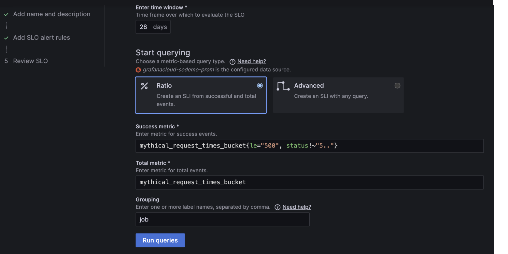Click the Run queries button
Viewport: 508px width, 254px height.
(160, 240)
